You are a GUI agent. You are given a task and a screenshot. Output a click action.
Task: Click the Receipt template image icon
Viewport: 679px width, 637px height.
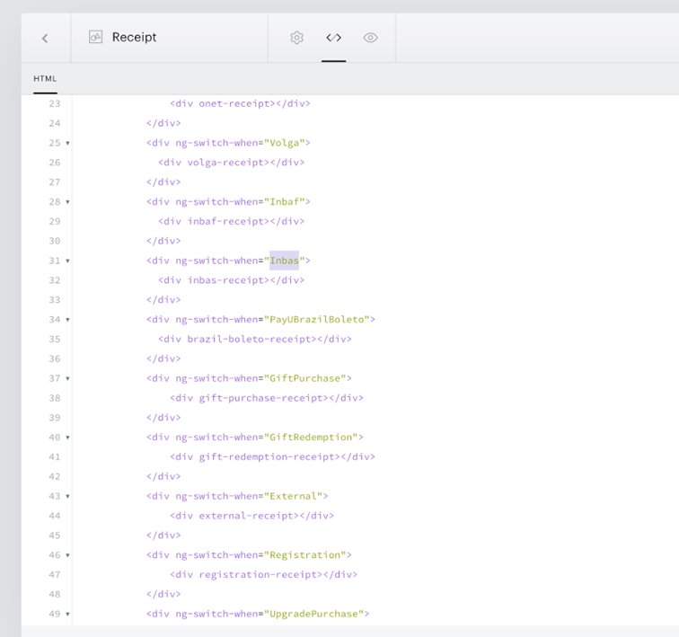click(x=95, y=37)
